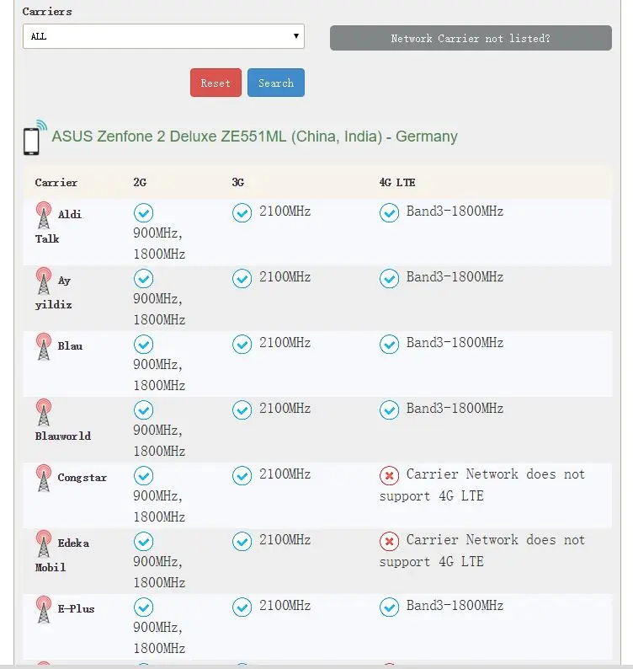
Task: Click the Ay yildiz tower icon
Action: coord(44,281)
